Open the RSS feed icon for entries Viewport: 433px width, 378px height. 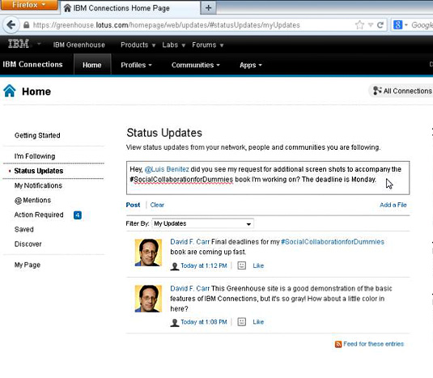point(338,344)
